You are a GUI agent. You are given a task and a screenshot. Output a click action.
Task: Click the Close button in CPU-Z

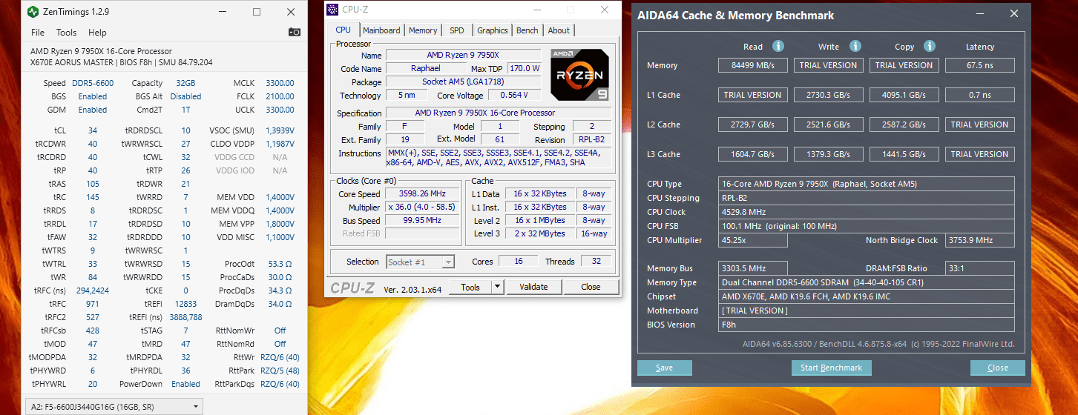pyautogui.click(x=591, y=287)
